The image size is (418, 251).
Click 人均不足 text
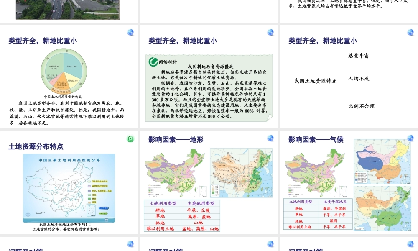tap(359, 78)
